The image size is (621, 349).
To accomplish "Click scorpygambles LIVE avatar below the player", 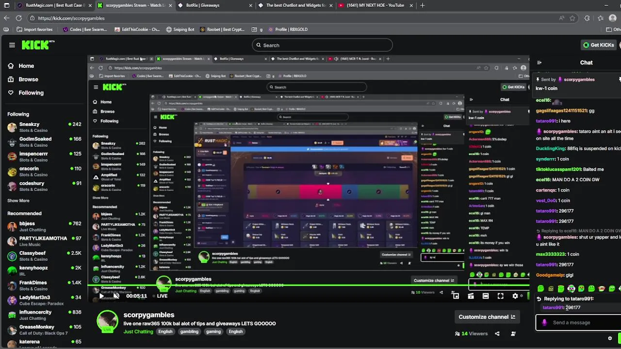I will pos(107,322).
